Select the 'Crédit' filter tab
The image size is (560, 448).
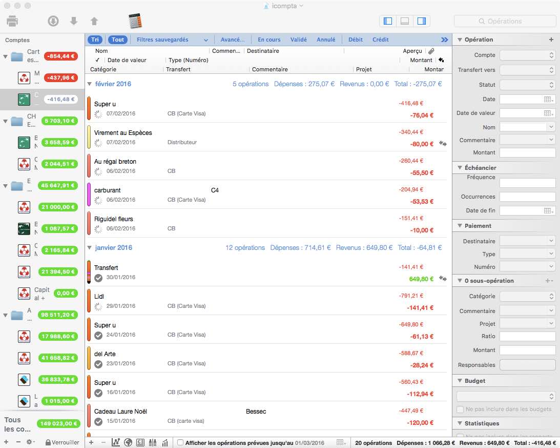380,40
